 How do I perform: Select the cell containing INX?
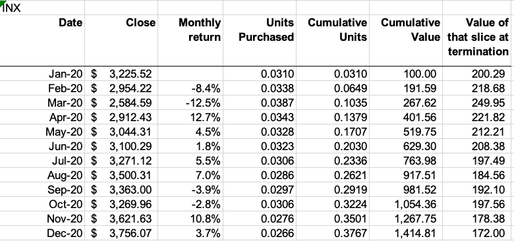click(42, 7)
